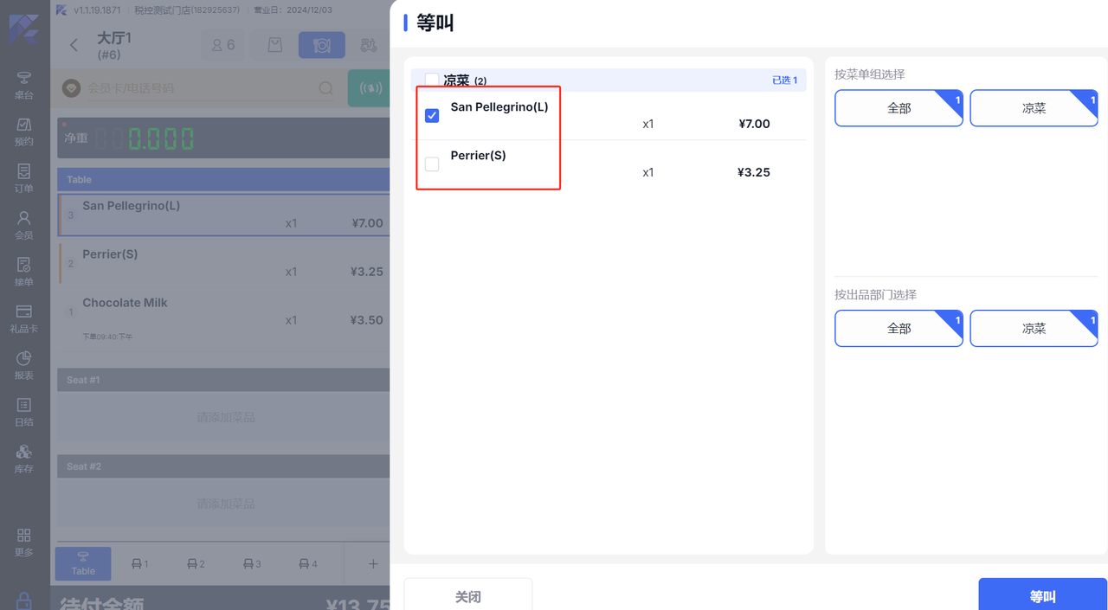Click the ¥7.00 price in dialog
The width and height of the screenshot is (1108, 610).
754,124
